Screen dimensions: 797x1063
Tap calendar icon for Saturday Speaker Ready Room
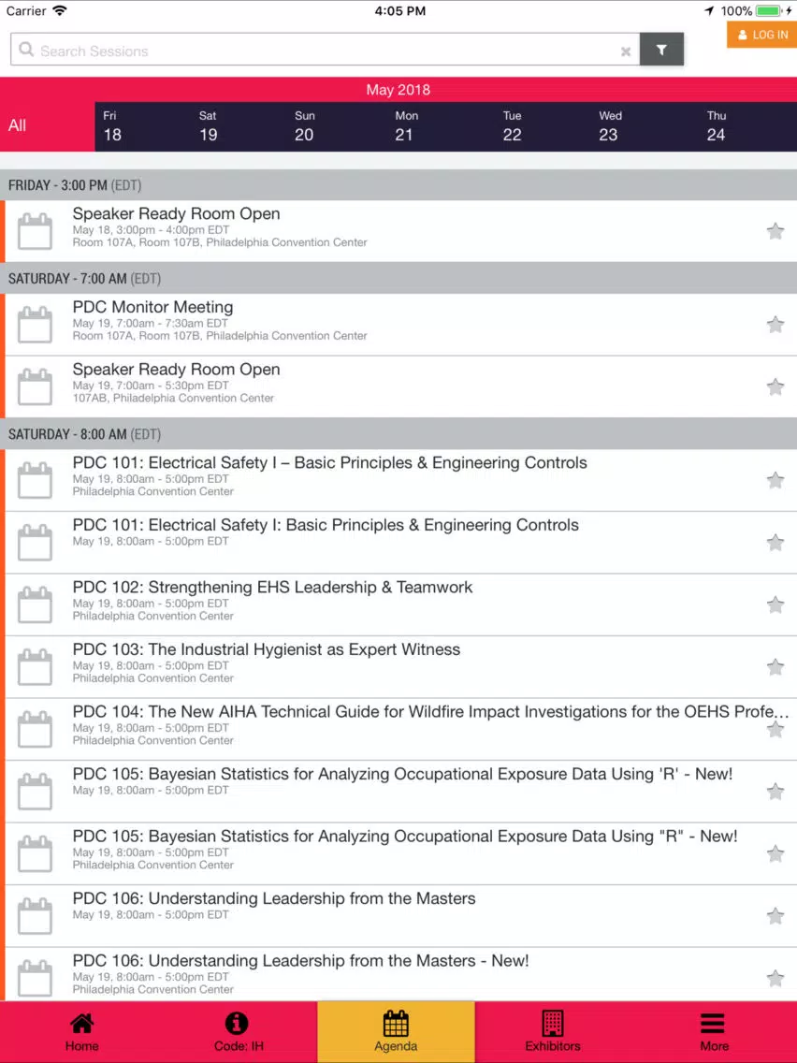point(35,387)
